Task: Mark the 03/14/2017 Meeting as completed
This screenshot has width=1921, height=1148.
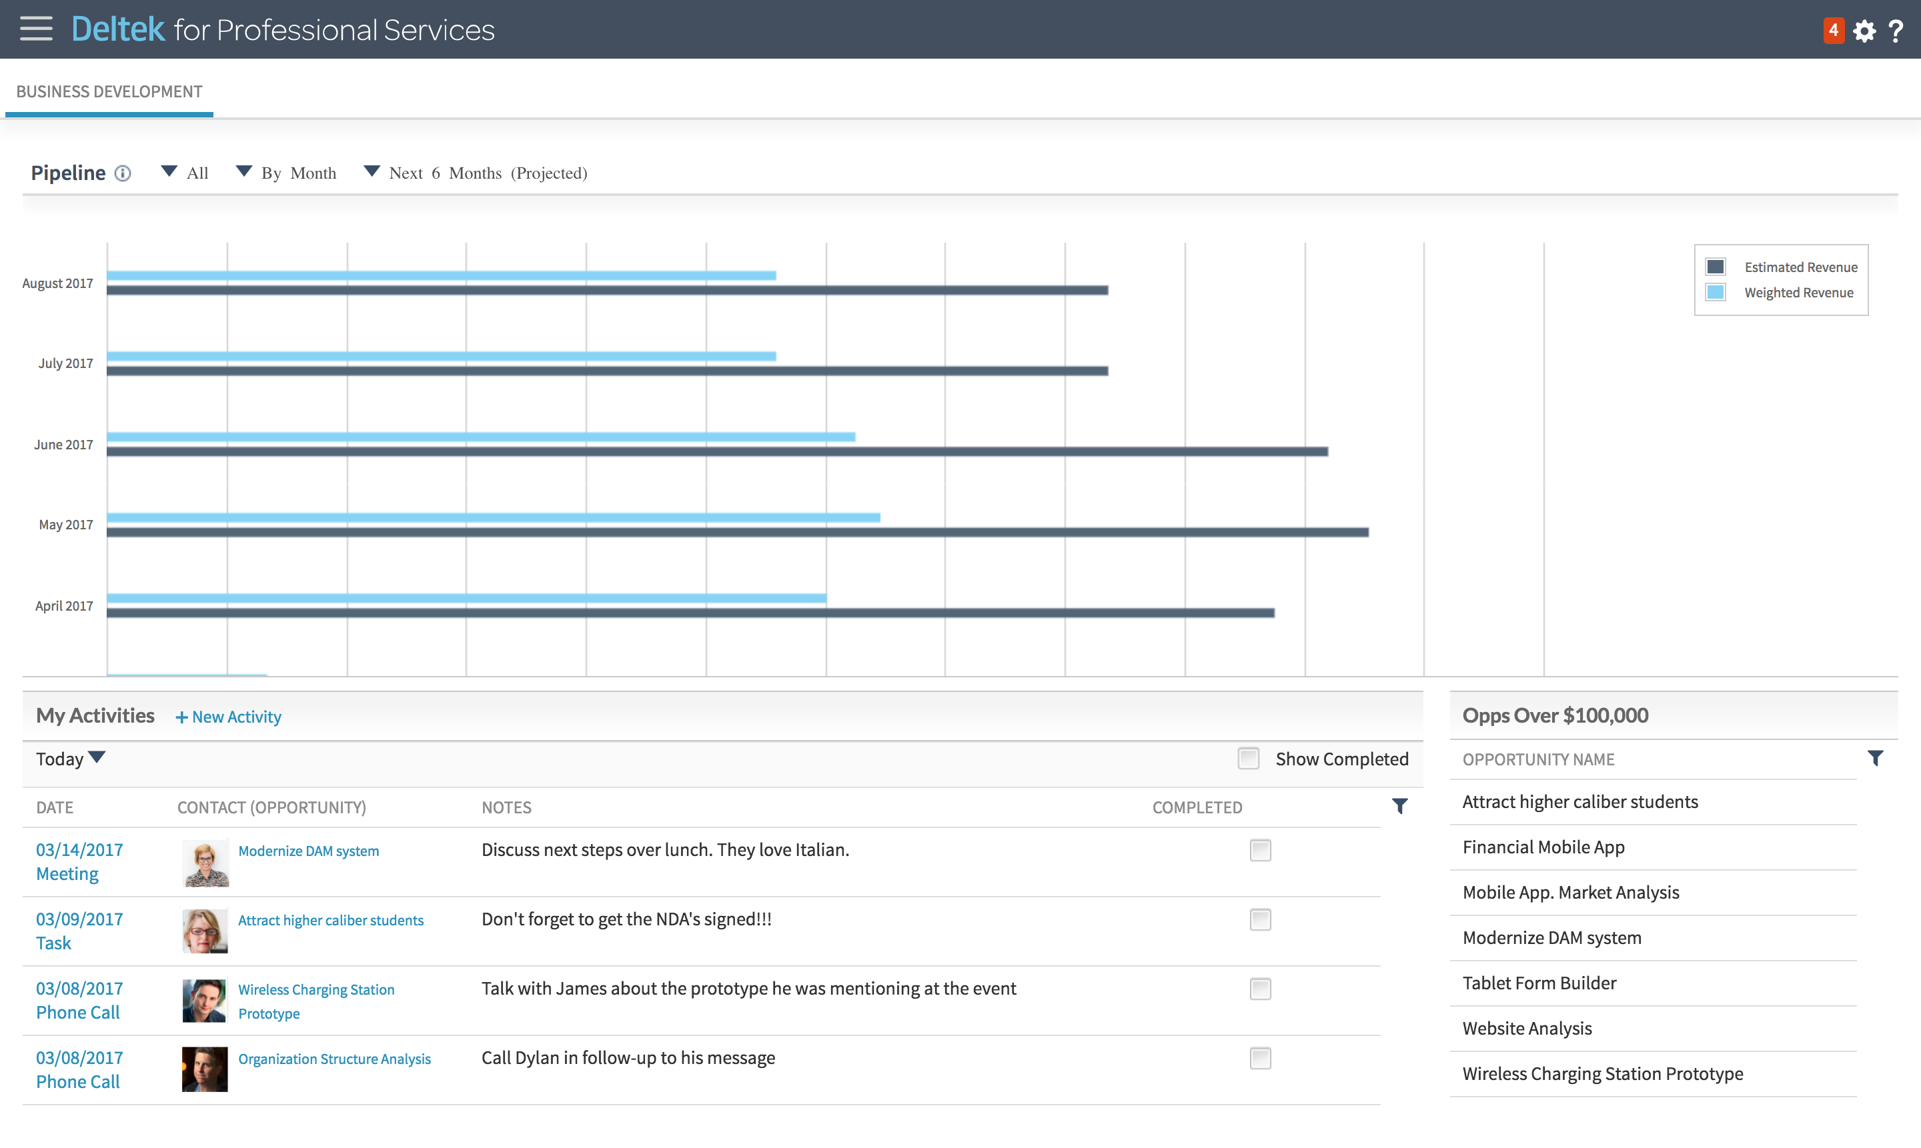Action: (1260, 850)
